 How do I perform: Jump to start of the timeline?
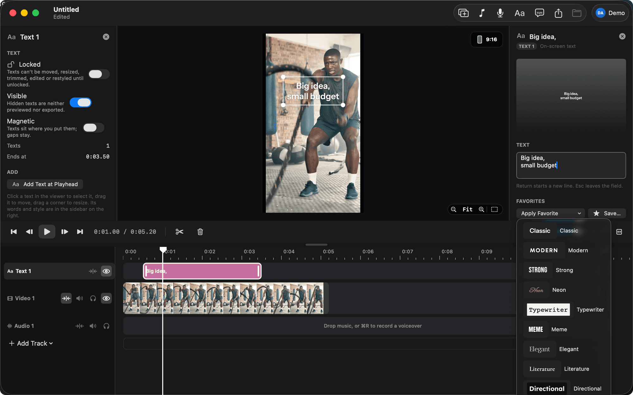pos(14,232)
